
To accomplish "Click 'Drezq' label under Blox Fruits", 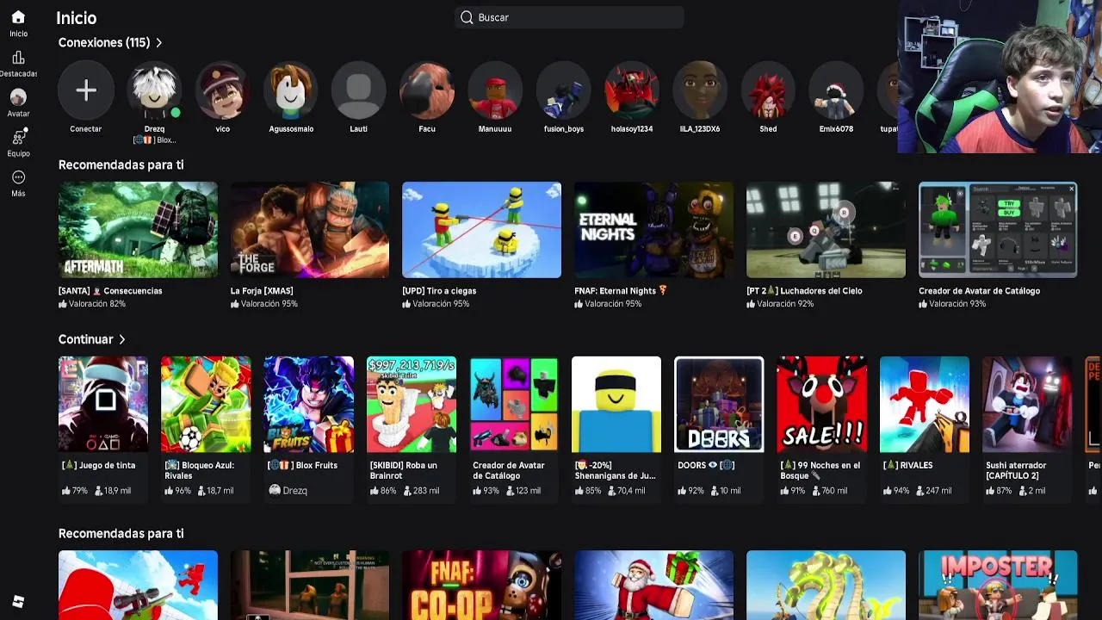I will [294, 491].
